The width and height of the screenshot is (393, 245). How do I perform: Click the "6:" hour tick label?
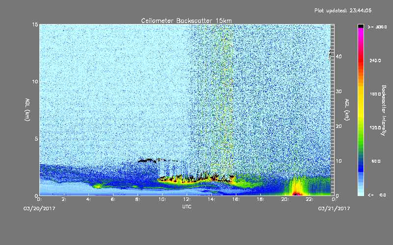click(113, 199)
